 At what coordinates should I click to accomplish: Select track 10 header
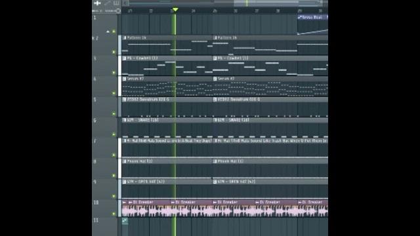tap(105, 208)
